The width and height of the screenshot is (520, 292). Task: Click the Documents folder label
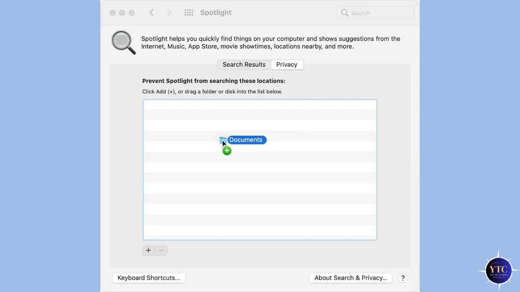247,140
